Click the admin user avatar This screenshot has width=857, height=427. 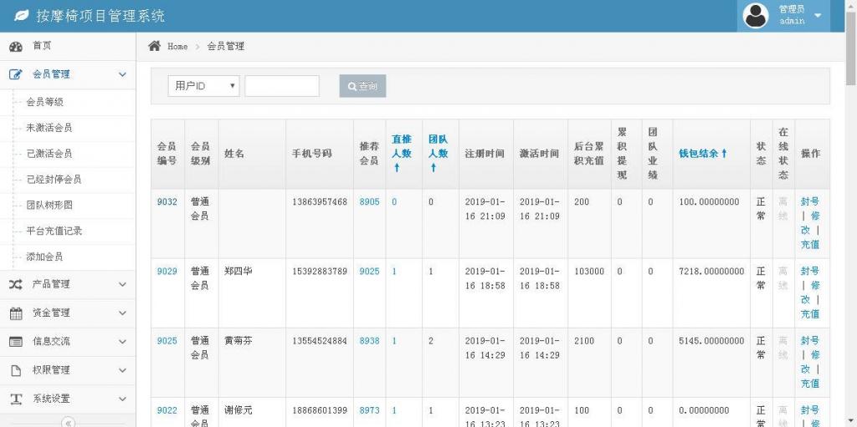click(x=756, y=16)
